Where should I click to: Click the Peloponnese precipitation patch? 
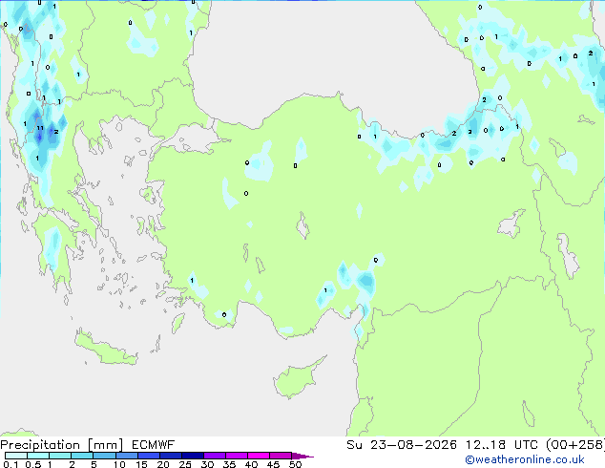[52, 247]
